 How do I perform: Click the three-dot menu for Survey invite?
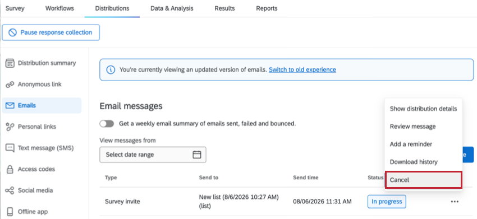pos(455,202)
